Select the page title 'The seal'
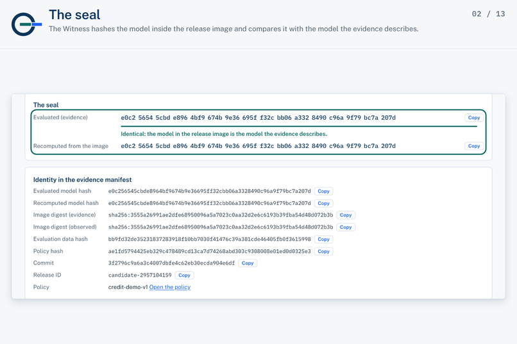This screenshot has width=517, height=344. point(74,15)
